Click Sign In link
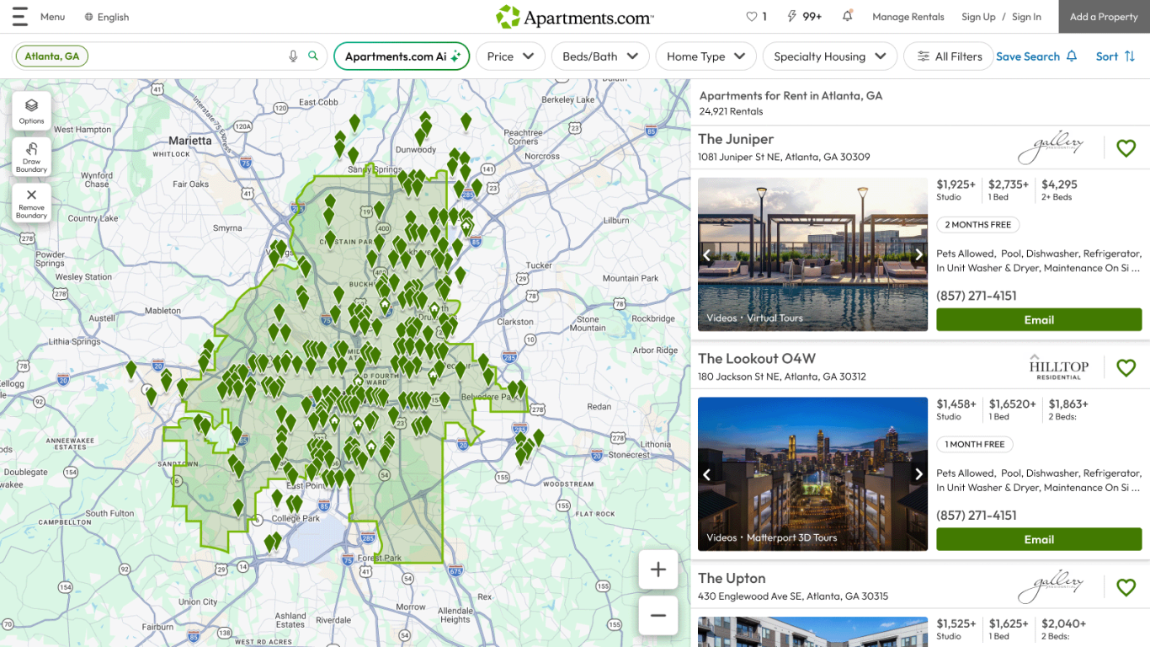 (x=1026, y=17)
